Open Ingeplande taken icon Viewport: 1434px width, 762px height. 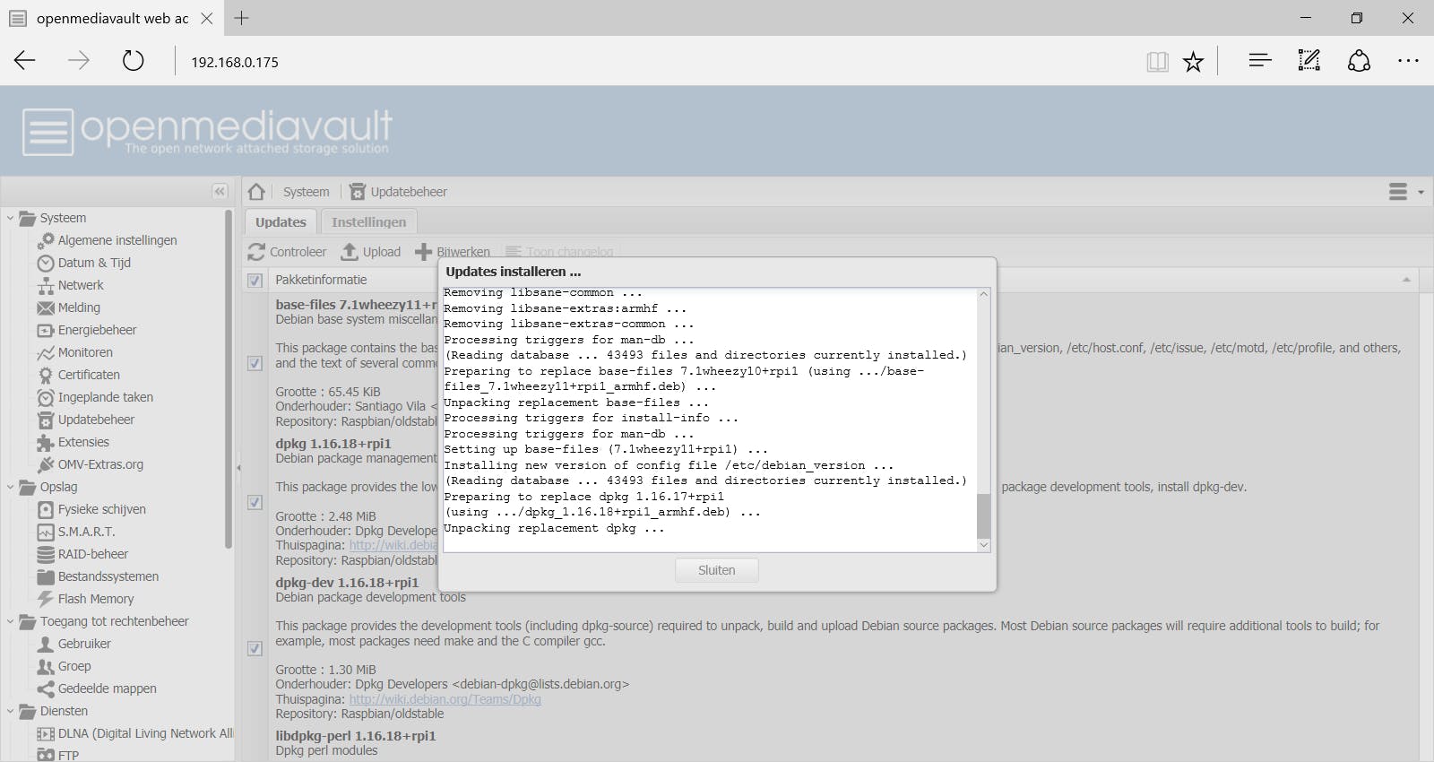tap(46, 397)
